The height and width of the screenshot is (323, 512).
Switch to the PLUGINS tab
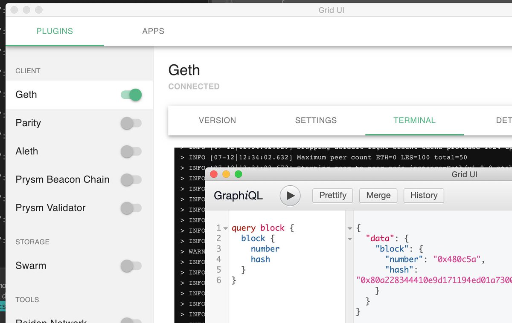click(x=55, y=31)
